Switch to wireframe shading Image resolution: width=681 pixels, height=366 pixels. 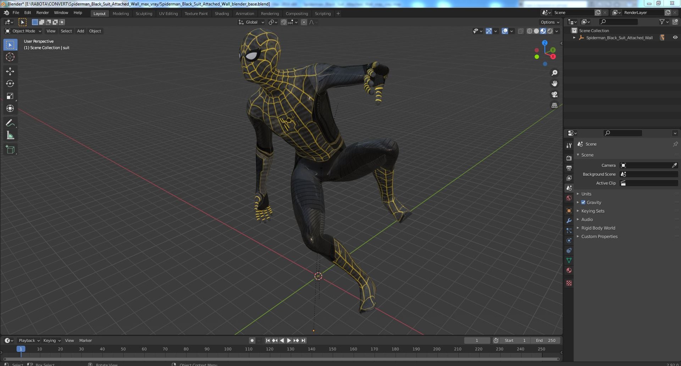[530, 31]
